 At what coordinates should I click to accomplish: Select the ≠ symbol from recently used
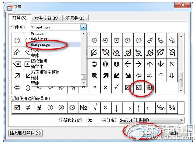point(28,108)
